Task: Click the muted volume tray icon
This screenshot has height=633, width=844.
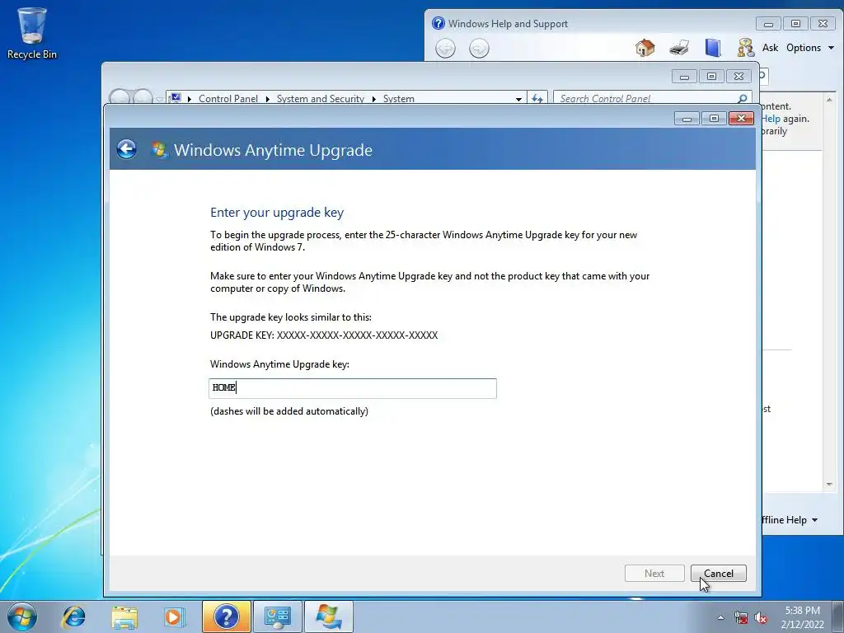Action: (761, 617)
